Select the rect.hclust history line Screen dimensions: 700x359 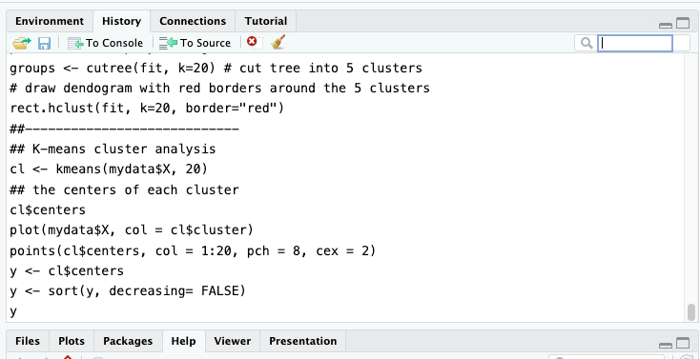(147, 108)
